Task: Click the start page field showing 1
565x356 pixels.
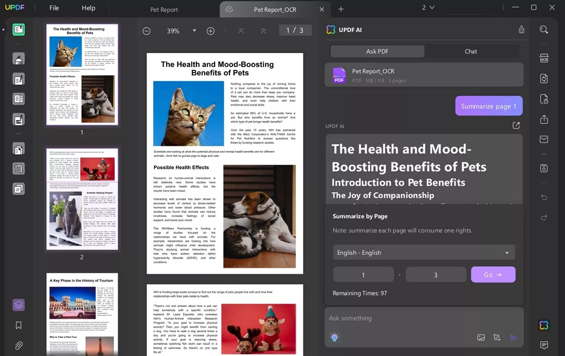Action: pyautogui.click(x=363, y=274)
